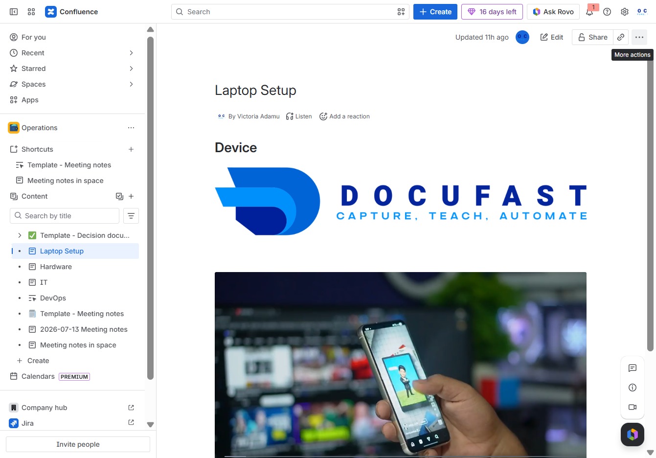Open the Hardware page

tap(56, 267)
